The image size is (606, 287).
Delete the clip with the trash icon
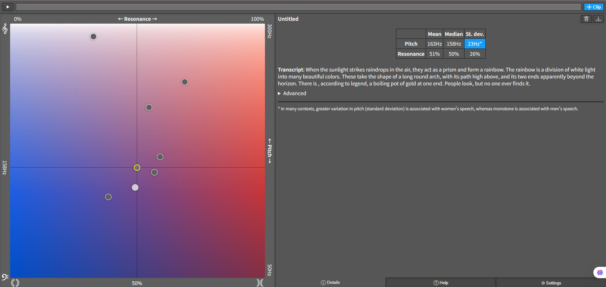[x=586, y=19]
